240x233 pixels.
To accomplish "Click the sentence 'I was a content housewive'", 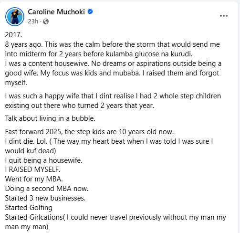I will point(47,64).
